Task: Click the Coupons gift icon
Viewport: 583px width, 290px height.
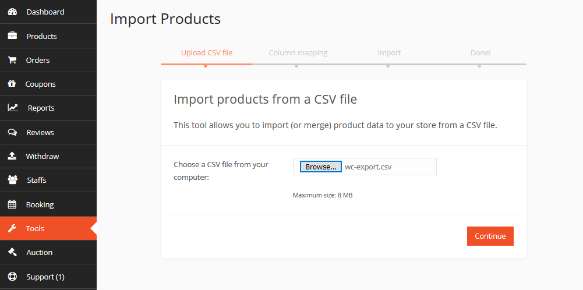Action: pos(12,84)
